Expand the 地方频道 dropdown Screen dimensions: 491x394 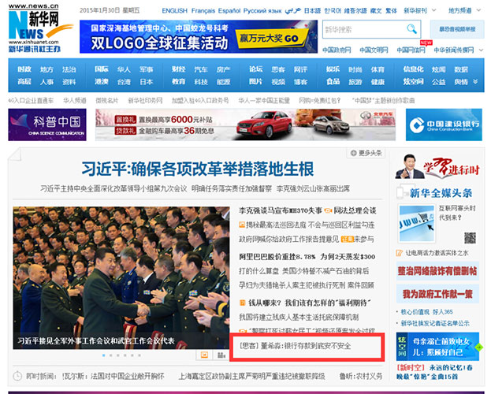pos(478,10)
